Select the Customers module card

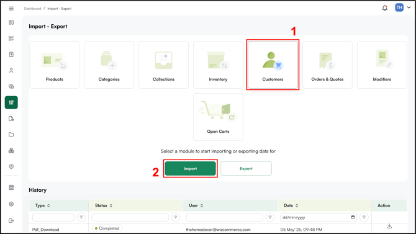(x=273, y=65)
